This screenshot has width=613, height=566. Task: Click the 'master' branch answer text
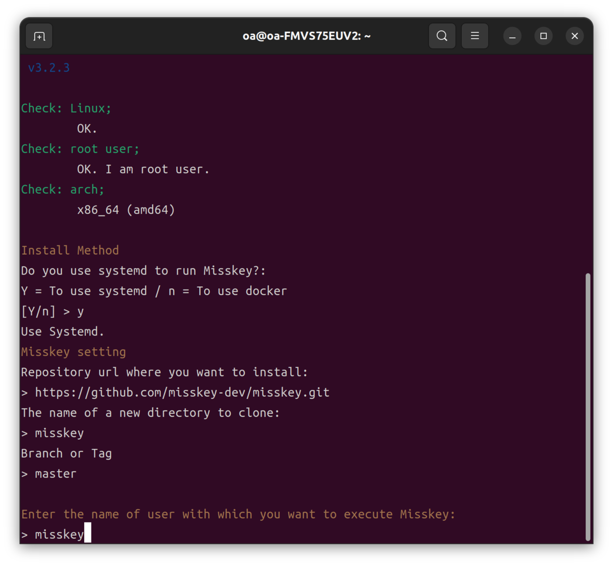click(55, 473)
